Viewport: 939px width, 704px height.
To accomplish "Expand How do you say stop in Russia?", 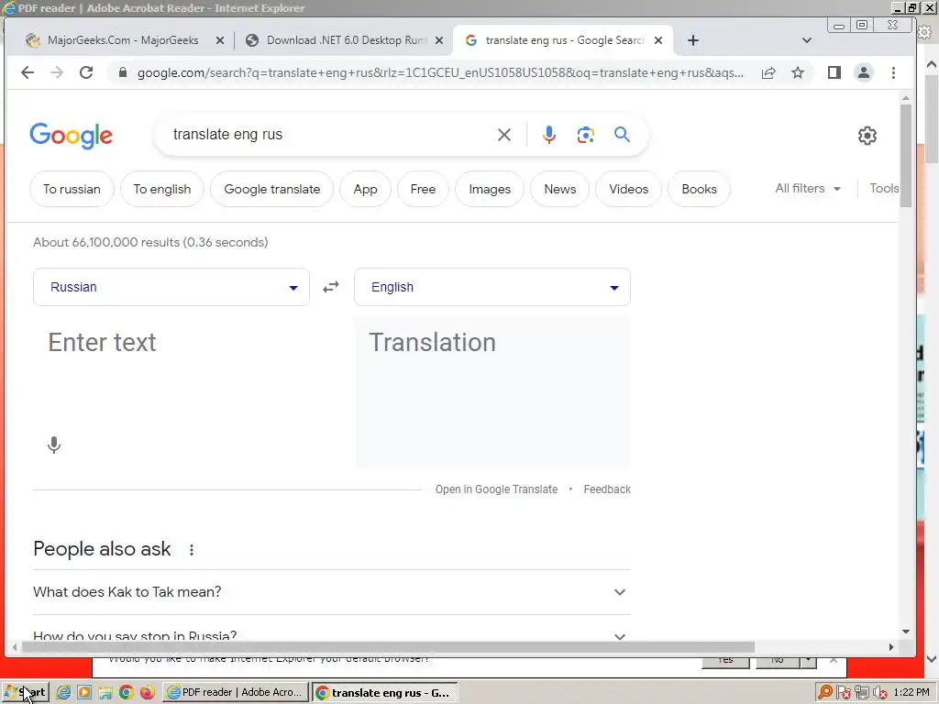I will 332,635.
